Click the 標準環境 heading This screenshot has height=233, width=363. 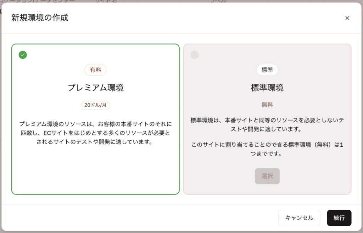267,87
